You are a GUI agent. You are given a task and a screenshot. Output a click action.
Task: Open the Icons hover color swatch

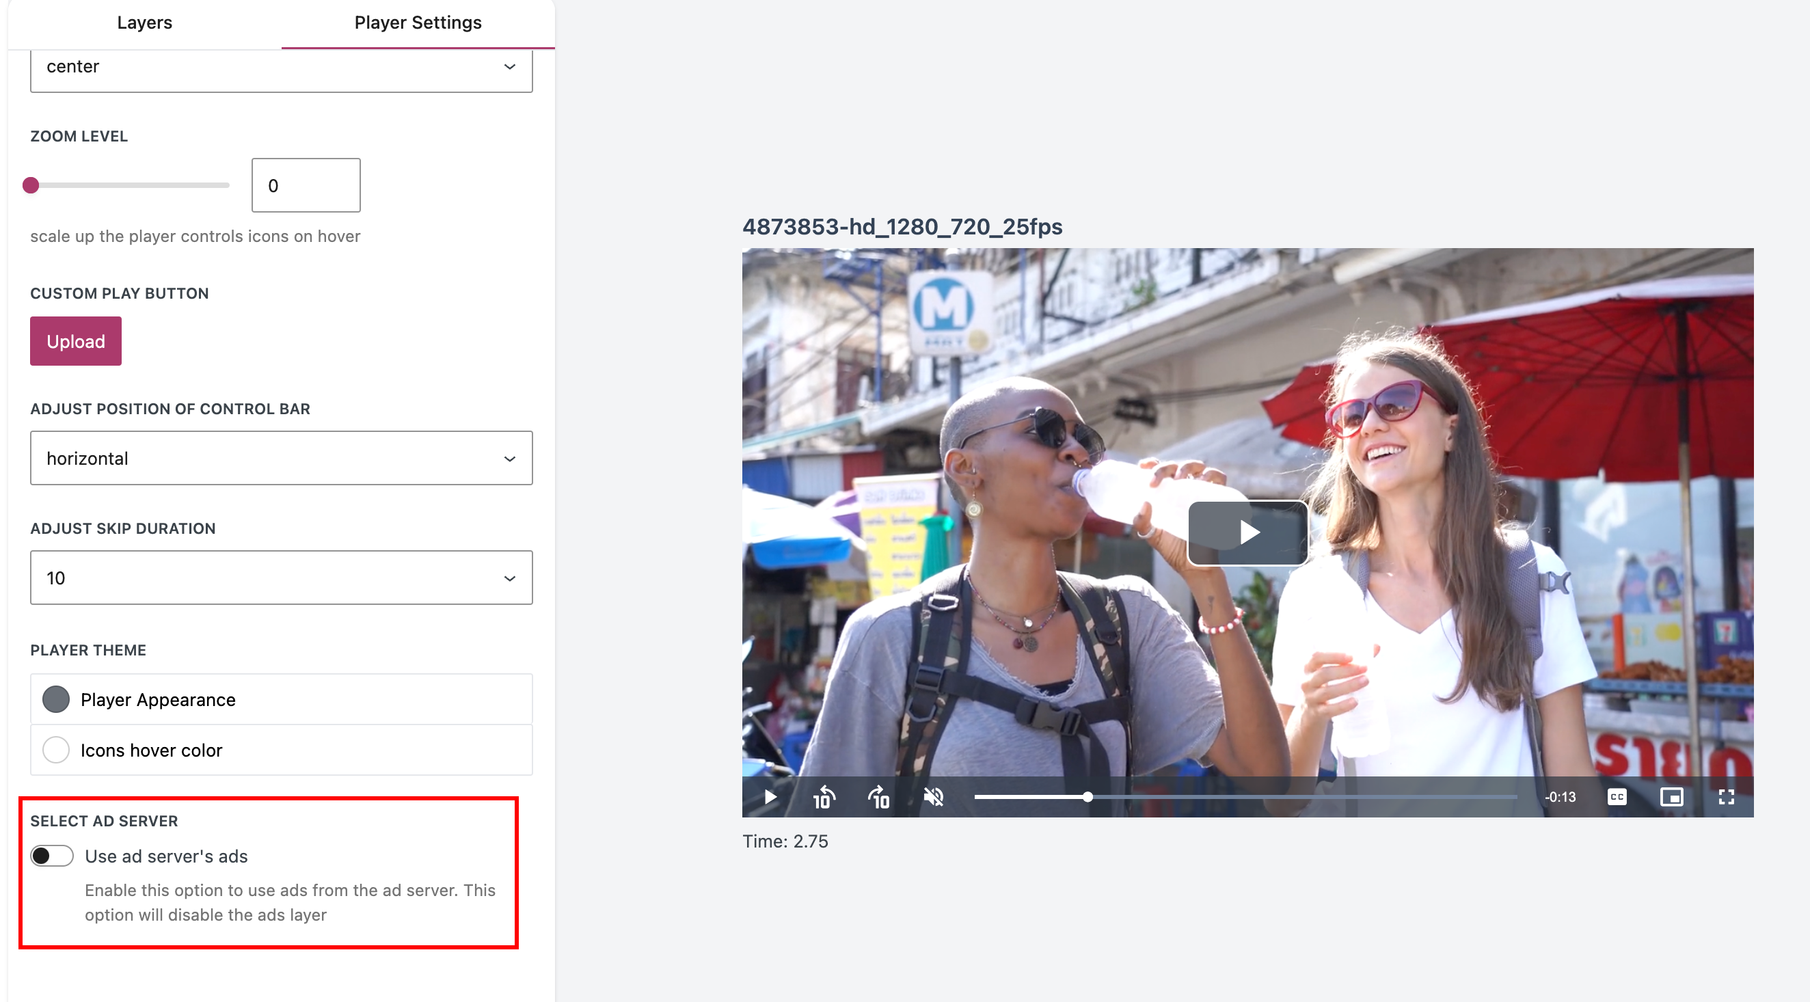tap(56, 750)
